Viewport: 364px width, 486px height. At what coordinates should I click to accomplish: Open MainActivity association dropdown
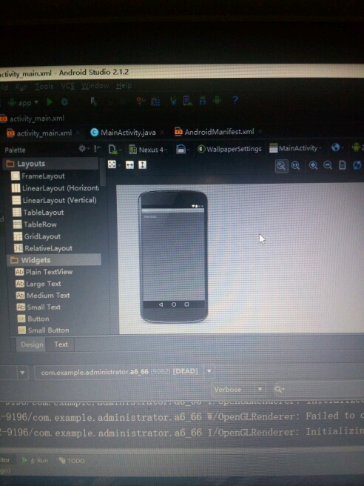coord(295,148)
